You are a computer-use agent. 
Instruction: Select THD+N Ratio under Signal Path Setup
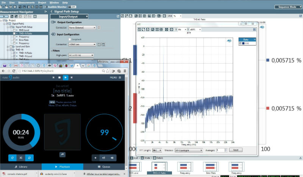[x=25, y=33]
